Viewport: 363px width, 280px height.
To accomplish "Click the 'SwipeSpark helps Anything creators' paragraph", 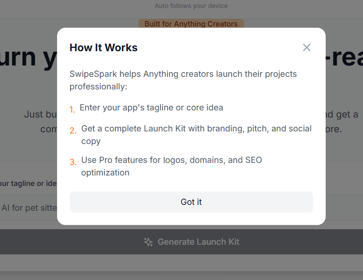I will click(183, 80).
